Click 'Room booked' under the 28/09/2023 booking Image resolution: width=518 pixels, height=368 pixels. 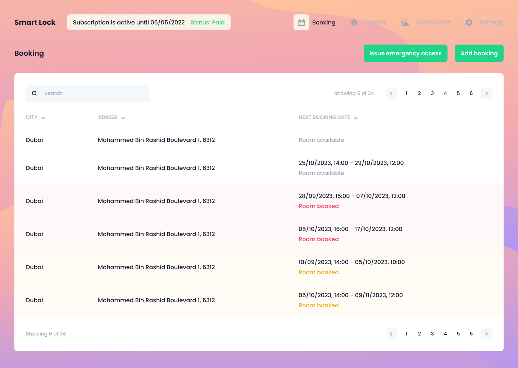pyautogui.click(x=319, y=206)
